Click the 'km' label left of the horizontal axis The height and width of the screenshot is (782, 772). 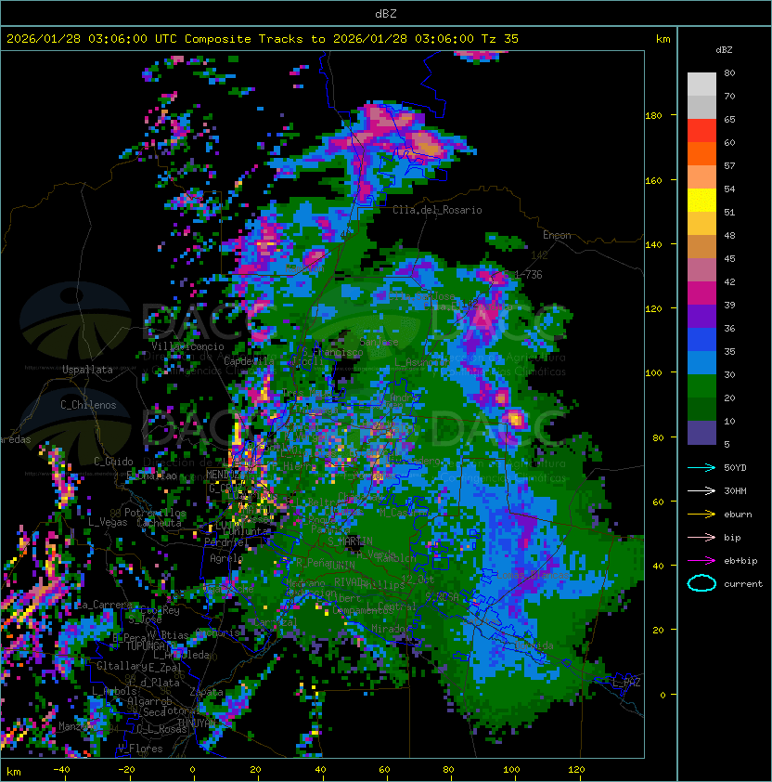[14, 772]
